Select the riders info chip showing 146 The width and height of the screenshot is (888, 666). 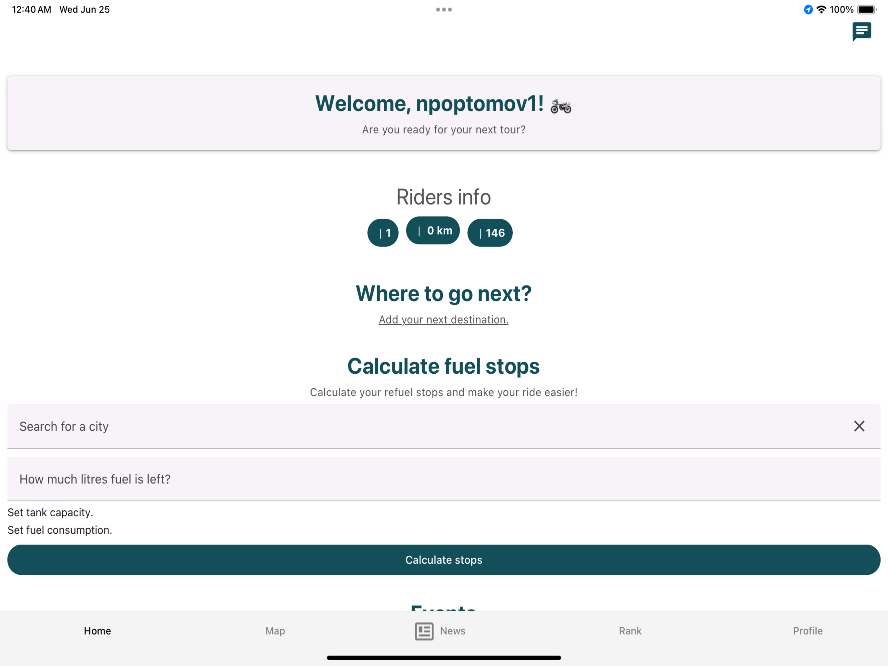[490, 233]
